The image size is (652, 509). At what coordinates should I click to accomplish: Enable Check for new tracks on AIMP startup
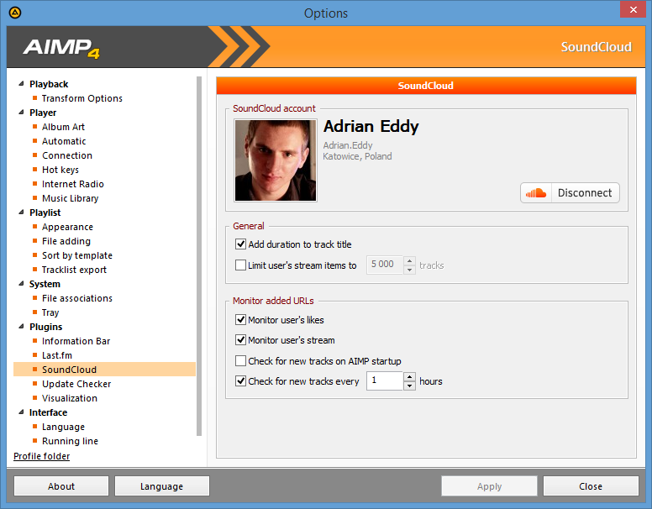click(x=241, y=360)
